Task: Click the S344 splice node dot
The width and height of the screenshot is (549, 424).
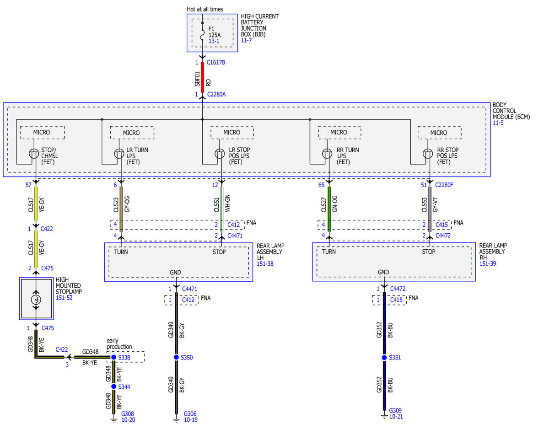Action: [114, 386]
